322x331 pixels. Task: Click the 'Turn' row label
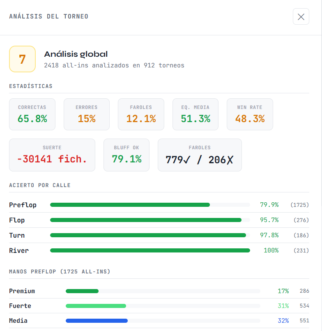(17, 235)
